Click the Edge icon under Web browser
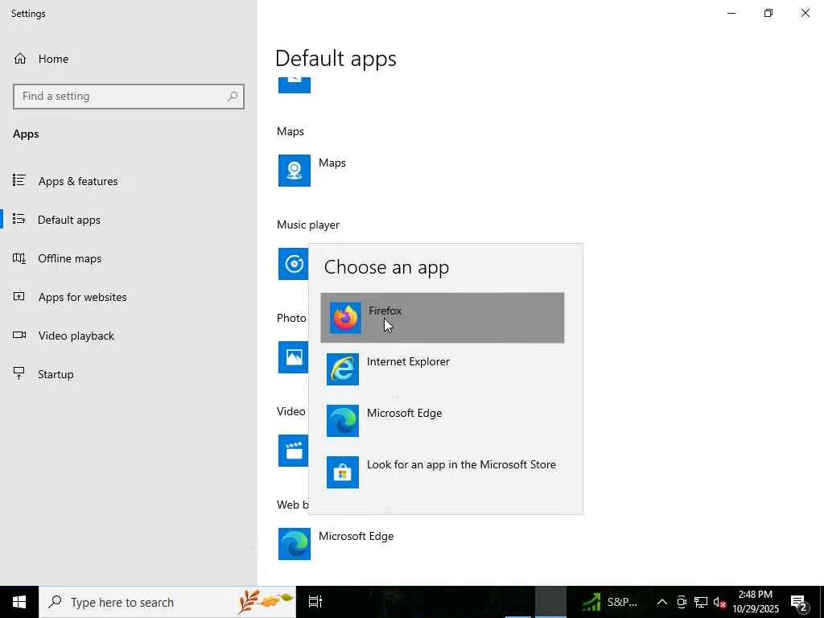 [295, 544]
